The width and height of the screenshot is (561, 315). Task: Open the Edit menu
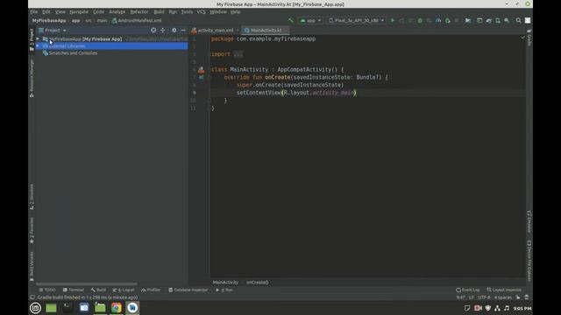(46, 11)
